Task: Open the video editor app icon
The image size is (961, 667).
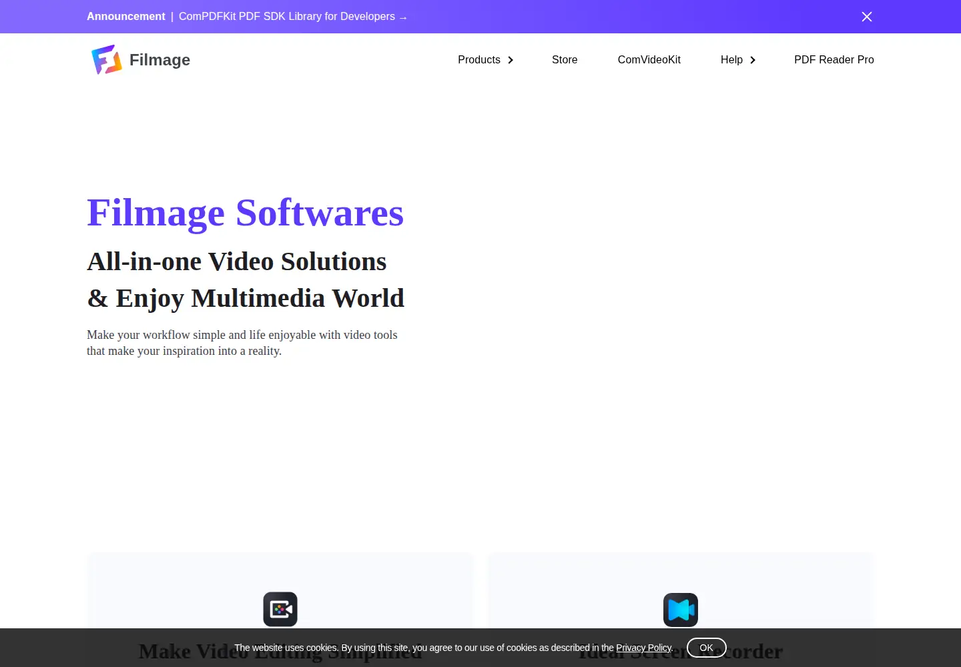Action: tap(280, 610)
